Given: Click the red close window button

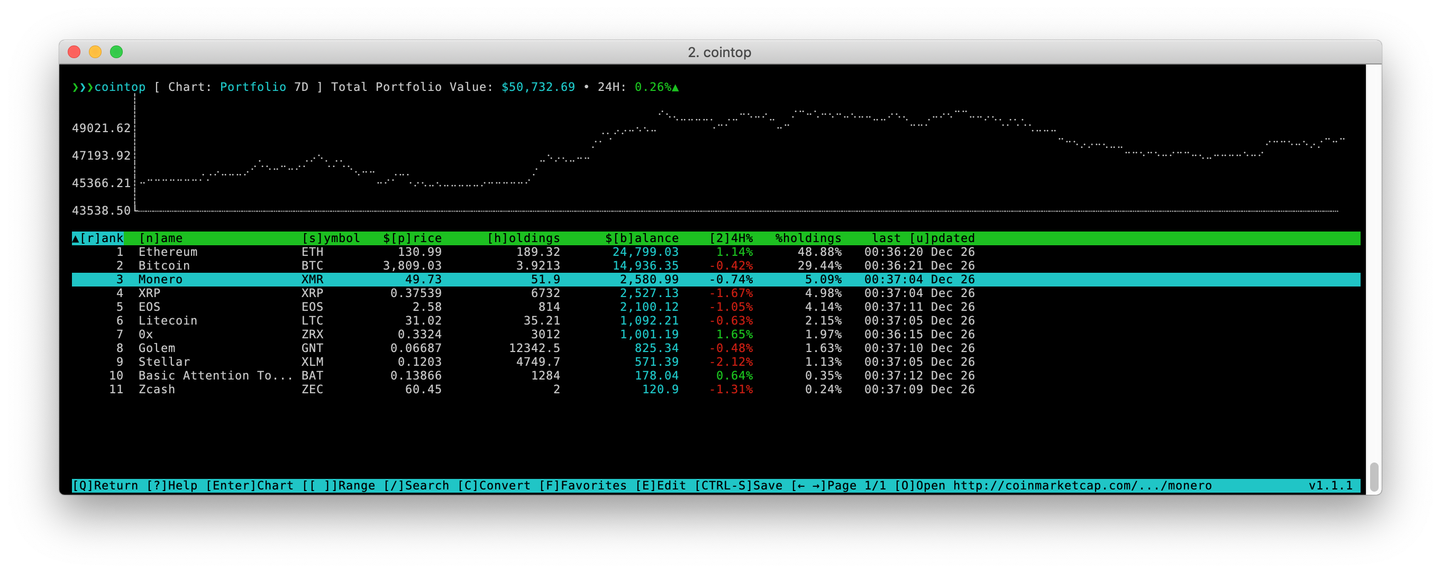Looking at the screenshot, I should pyautogui.click(x=74, y=52).
